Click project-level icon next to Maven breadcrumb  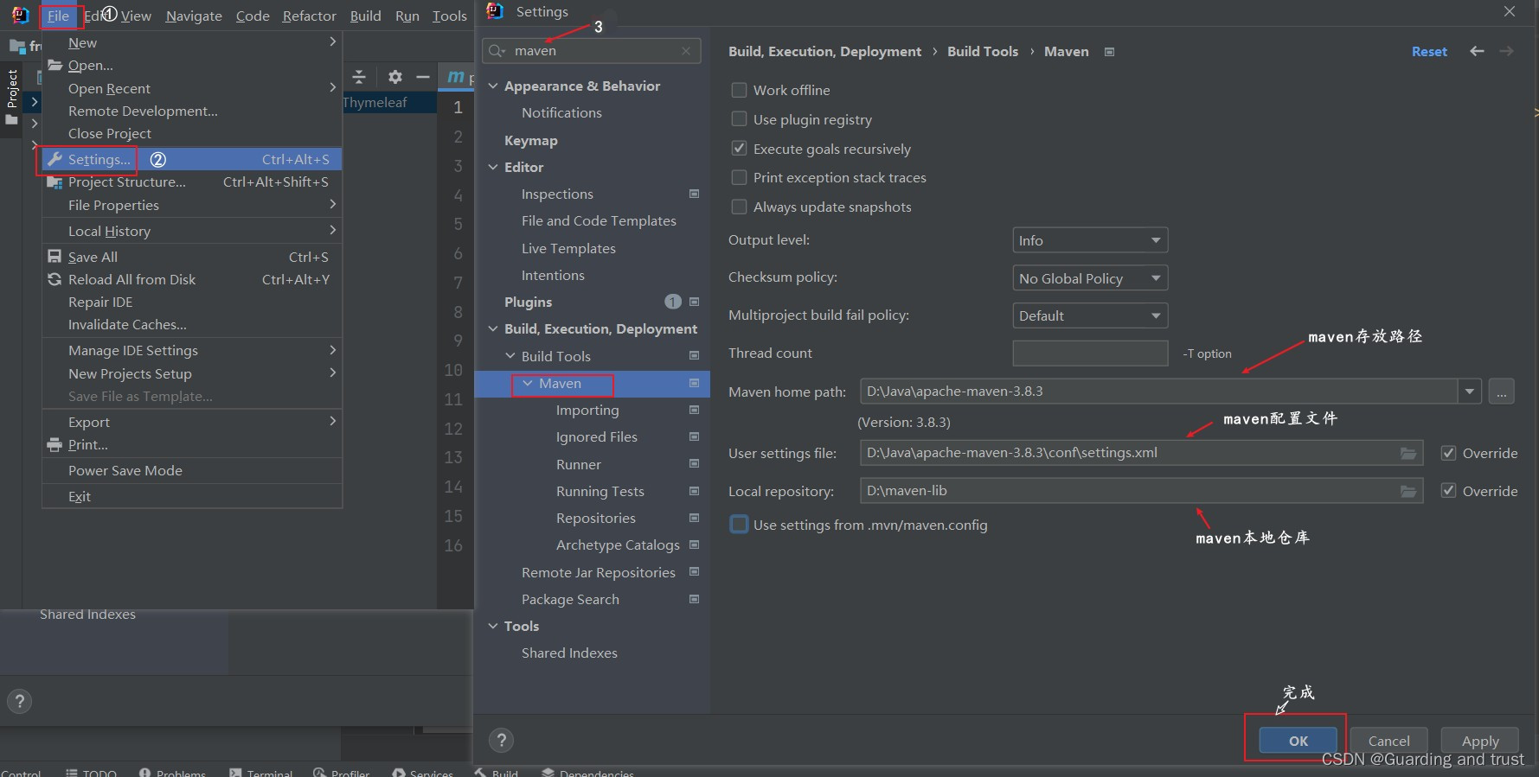click(1109, 52)
